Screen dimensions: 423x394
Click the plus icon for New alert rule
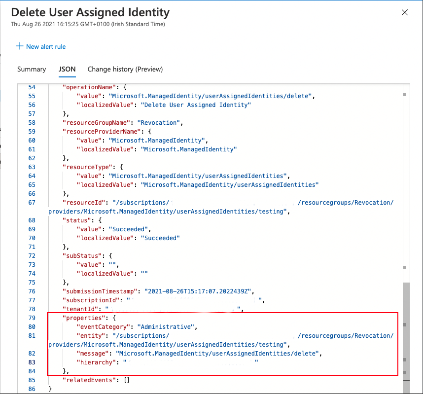[x=20, y=46]
